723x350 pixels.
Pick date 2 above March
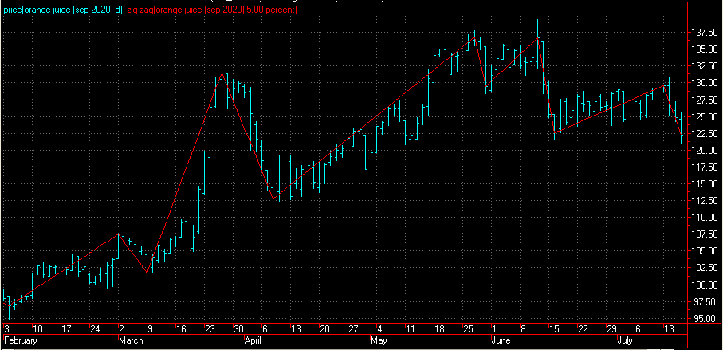click(122, 329)
